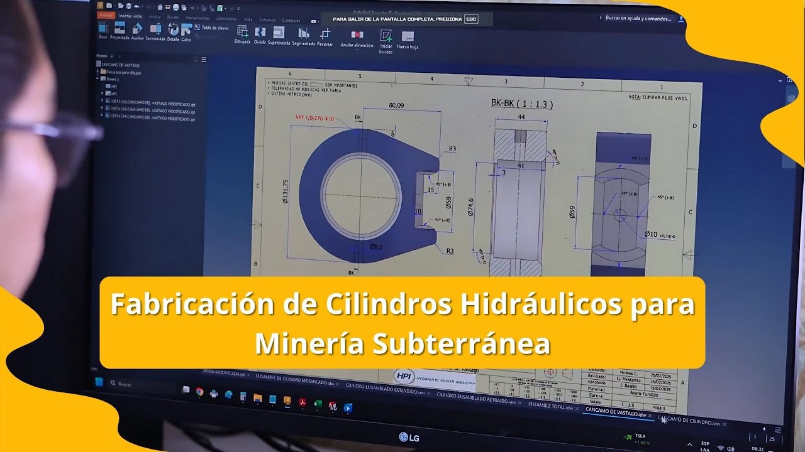The width and height of the screenshot is (805, 452).
Task: Open Excel from the taskbar
Action: 317,404
